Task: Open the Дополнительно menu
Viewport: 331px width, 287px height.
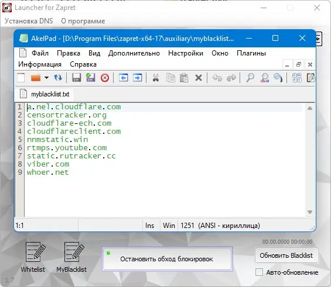Action: click(x=134, y=53)
